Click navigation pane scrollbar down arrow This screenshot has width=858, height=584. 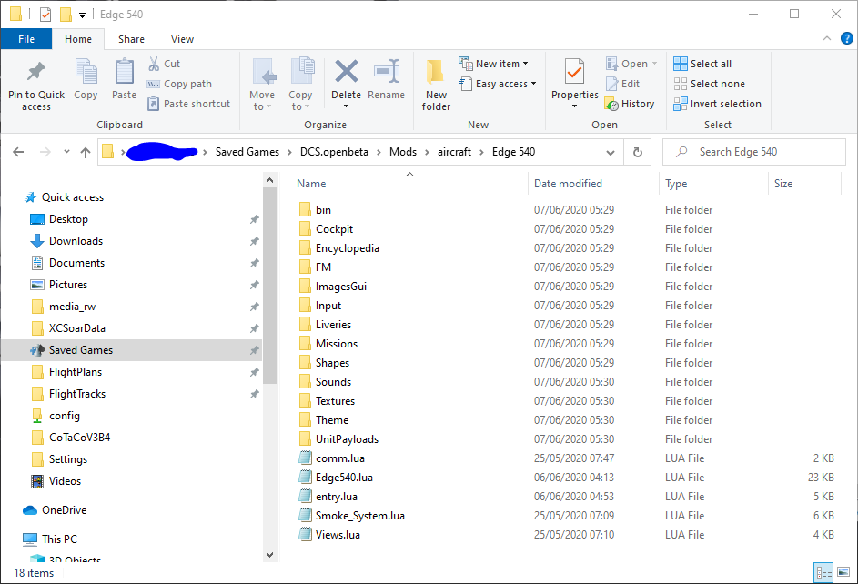tap(269, 555)
